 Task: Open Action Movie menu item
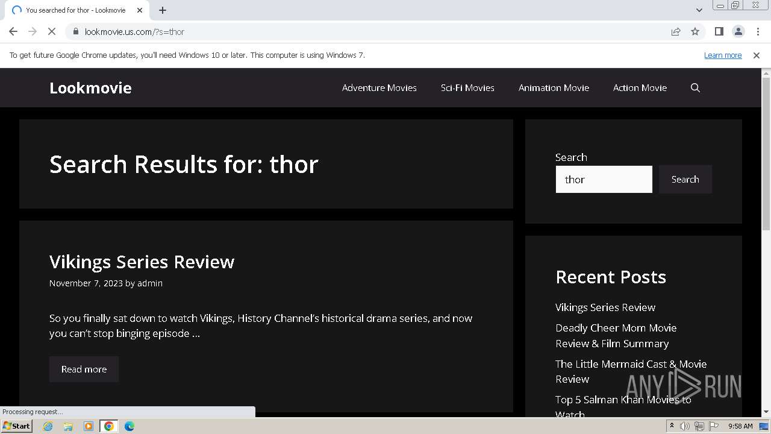[640, 88]
